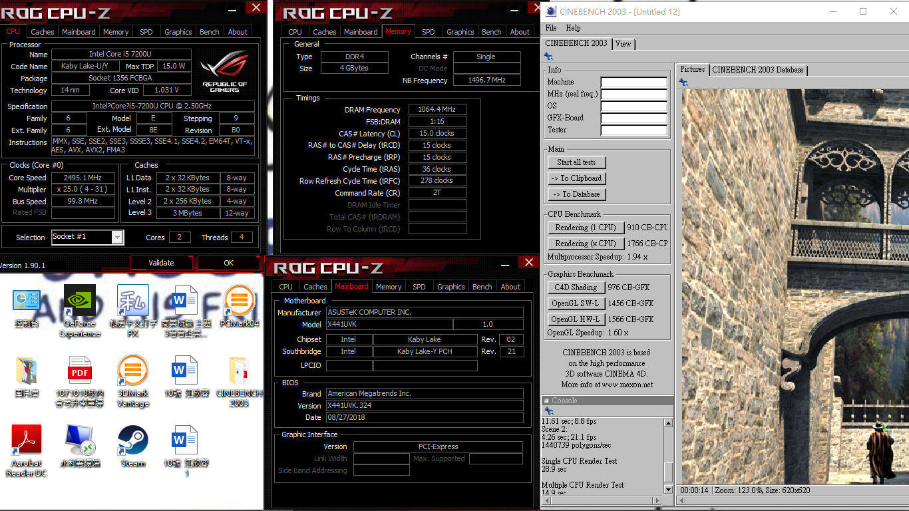Click the NB Frequency value 1496.7 MHz
The image size is (909, 511).
(486, 81)
